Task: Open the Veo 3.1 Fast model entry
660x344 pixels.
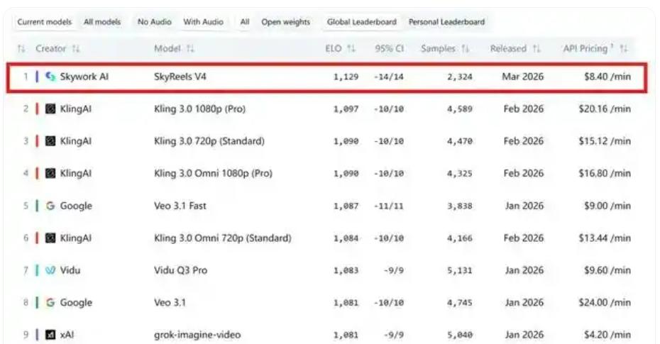Action: point(180,206)
